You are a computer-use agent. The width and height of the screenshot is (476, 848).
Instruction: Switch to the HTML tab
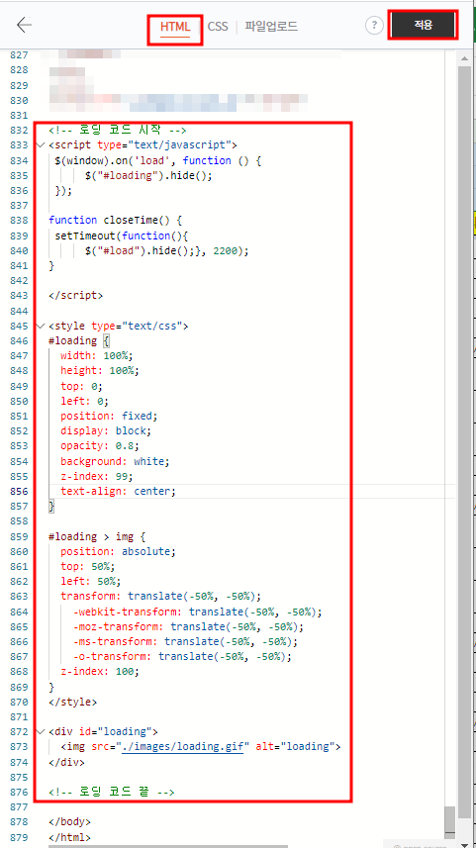(x=175, y=27)
